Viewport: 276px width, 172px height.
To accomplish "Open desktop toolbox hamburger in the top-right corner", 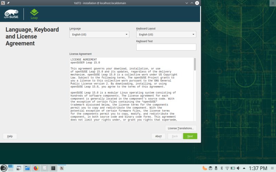I will pyautogui.click(x=273, y=3).
